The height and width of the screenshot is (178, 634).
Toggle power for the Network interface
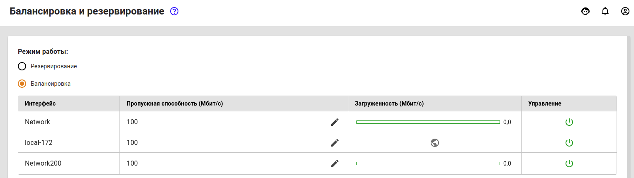[569, 122]
